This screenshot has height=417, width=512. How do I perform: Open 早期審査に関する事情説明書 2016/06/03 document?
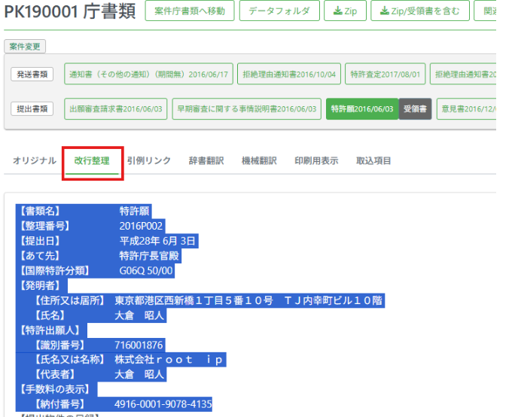click(246, 108)
